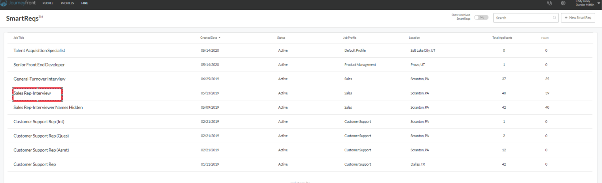Open Customer Support Rep (Ques) job
The height and width of the screenshot is (183, 602).
(x=41, y=136)
